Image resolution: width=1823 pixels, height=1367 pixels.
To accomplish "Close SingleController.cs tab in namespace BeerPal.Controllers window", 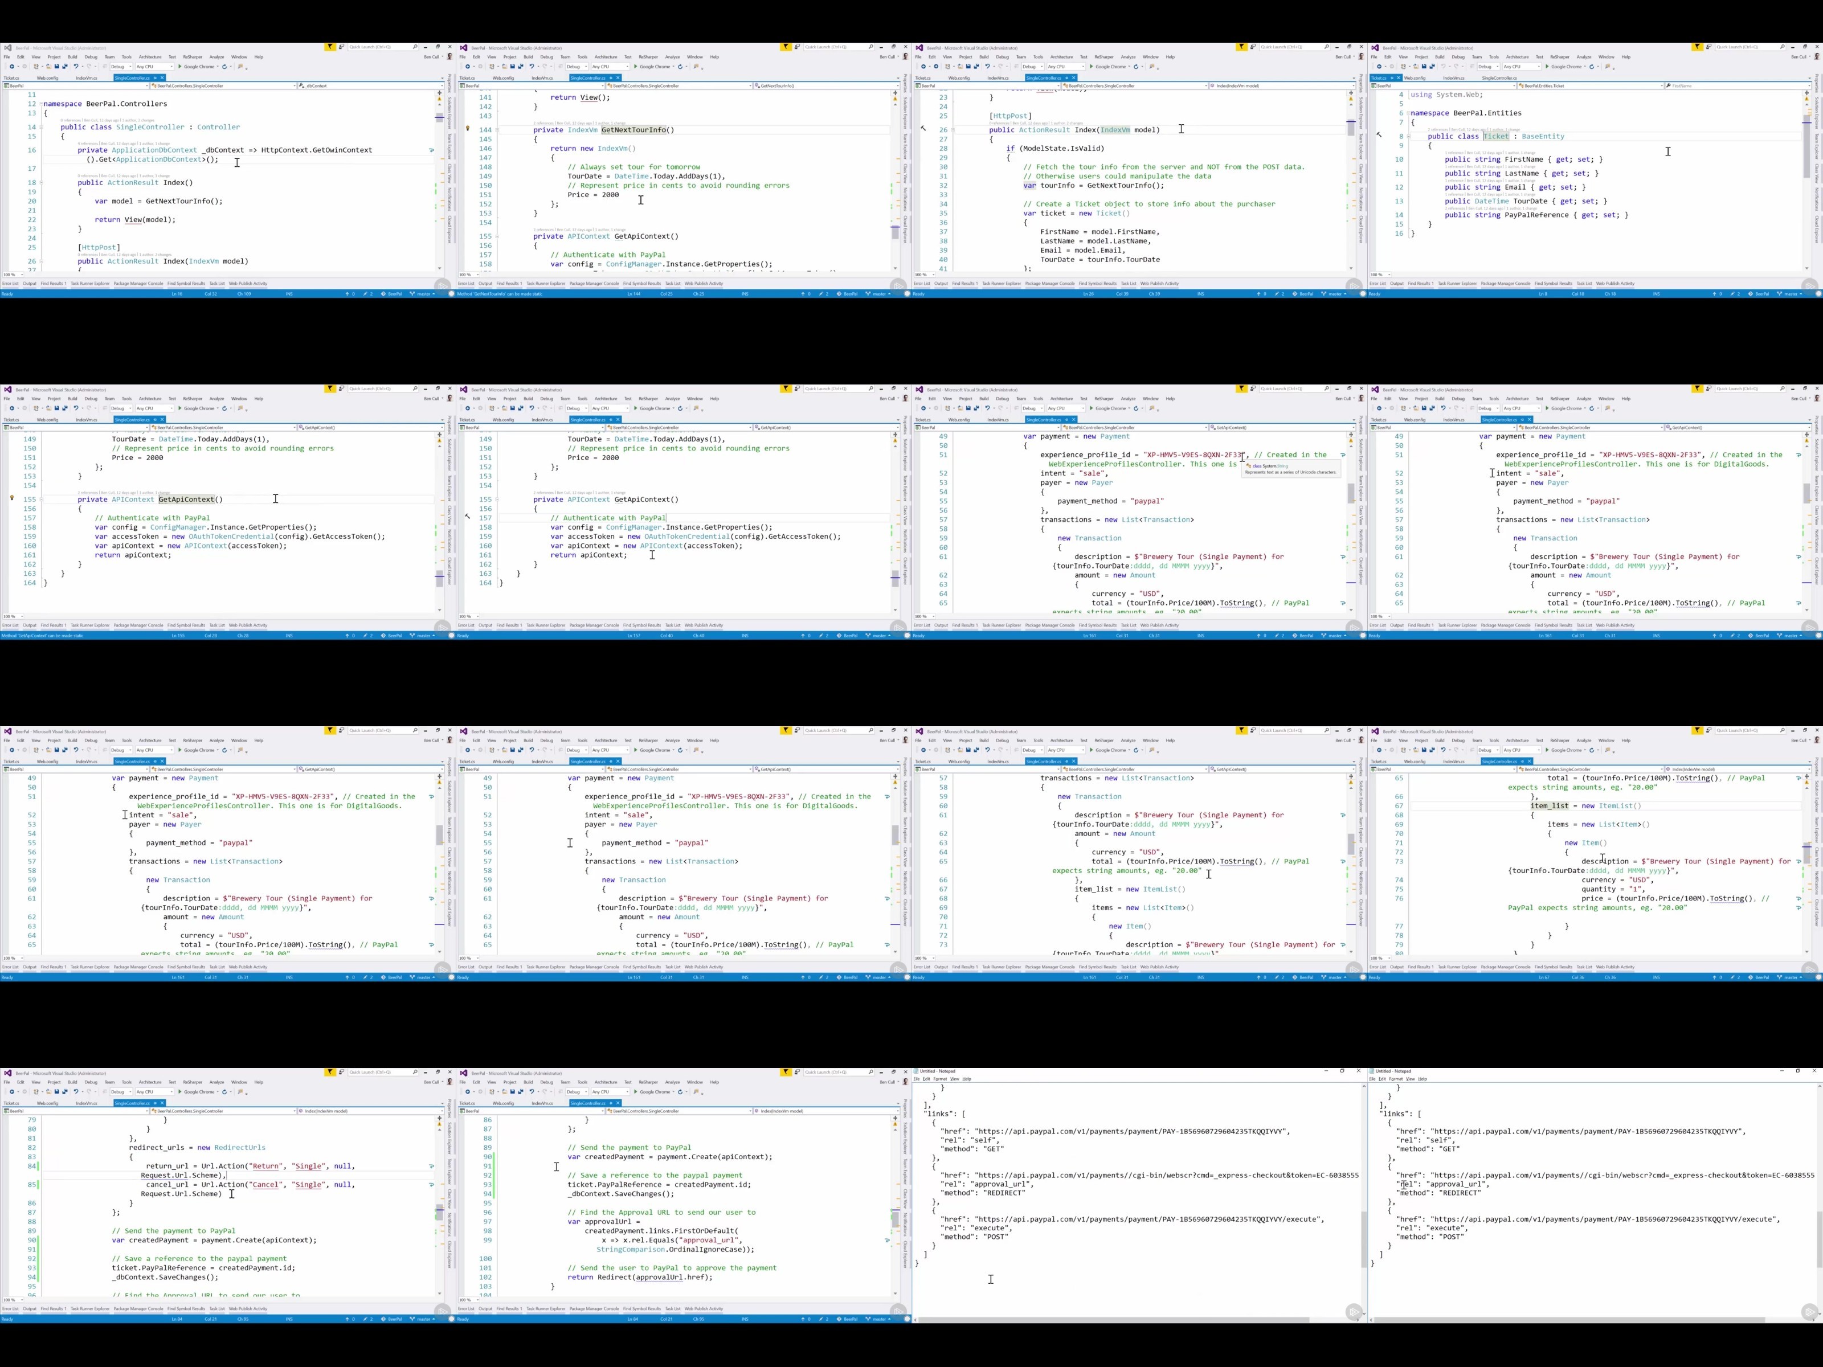I will 162,78.
